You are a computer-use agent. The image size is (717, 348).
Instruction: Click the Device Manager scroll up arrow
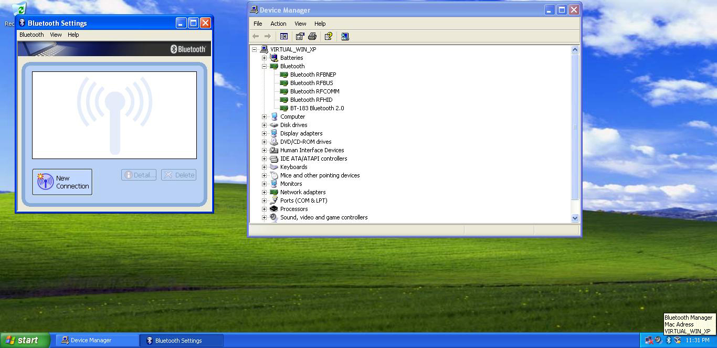pos(575,49)
